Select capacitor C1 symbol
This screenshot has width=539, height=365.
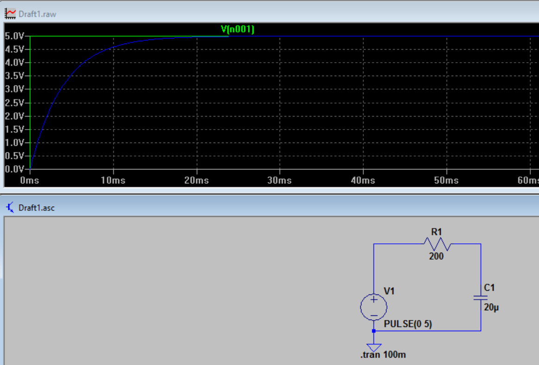click(481, 298)
